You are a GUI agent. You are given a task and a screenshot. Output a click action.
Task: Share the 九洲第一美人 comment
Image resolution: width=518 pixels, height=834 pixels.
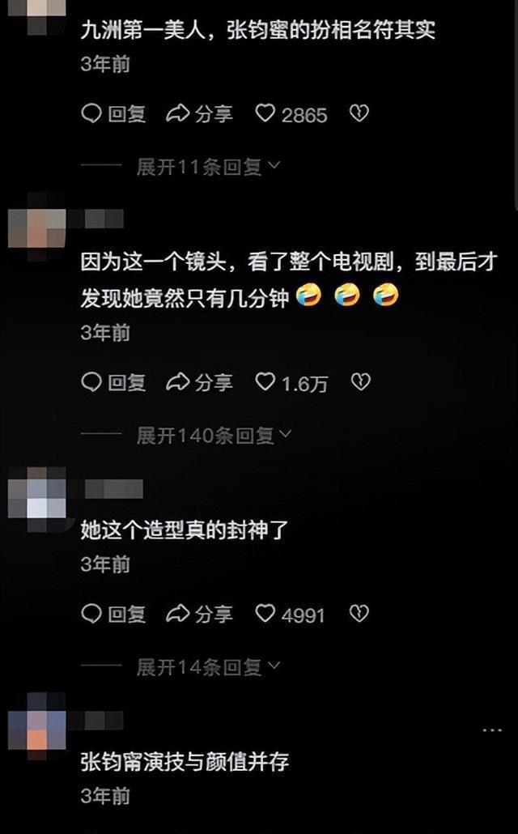pos(199,114)
